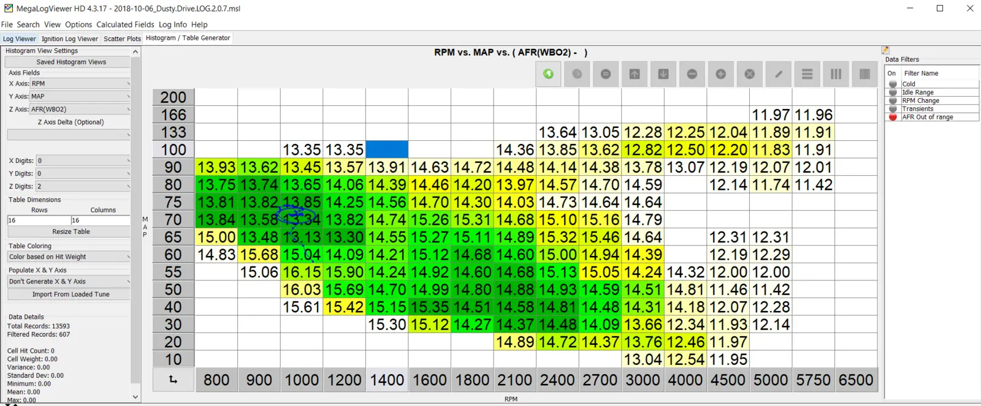Click the horizontal-bars interpolate toolbar icon
Viewport: 981px width, 406px height.
[807, 74]
